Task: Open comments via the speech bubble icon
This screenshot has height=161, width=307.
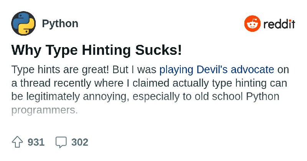Action: 61,142
